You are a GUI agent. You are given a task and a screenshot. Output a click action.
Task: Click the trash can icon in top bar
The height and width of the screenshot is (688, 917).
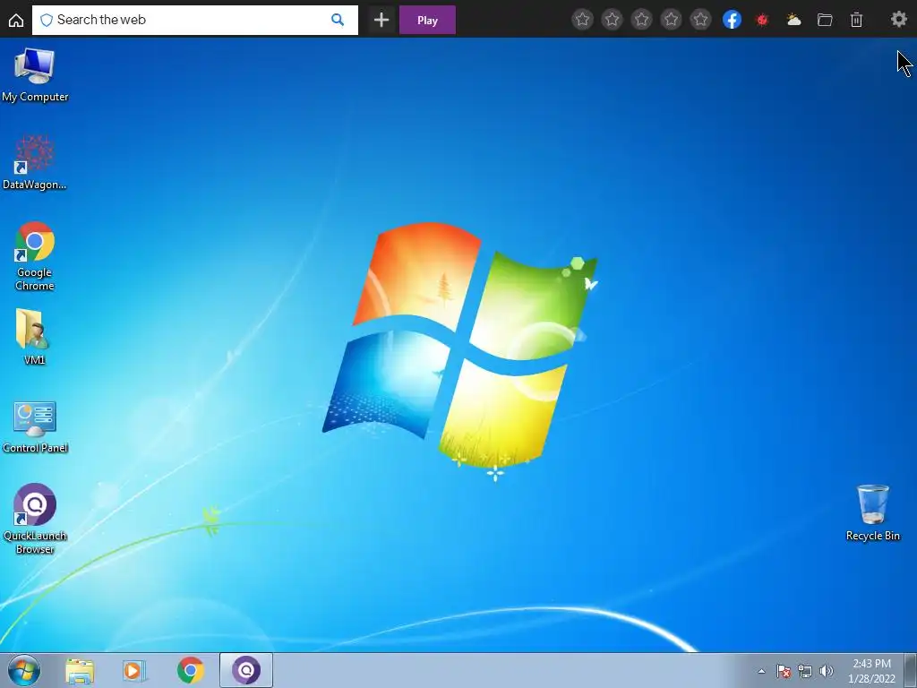pyautogui.click(x=856, y=20)
